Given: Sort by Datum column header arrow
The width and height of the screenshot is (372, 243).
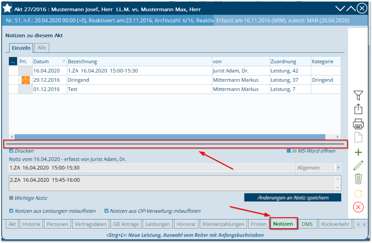Looking at the screenshot, I should [64, 61].
